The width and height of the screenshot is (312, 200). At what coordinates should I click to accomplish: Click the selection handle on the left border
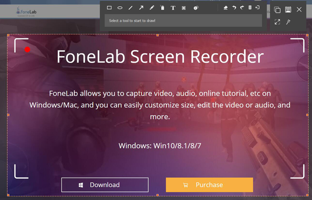(x=8, y=115)
